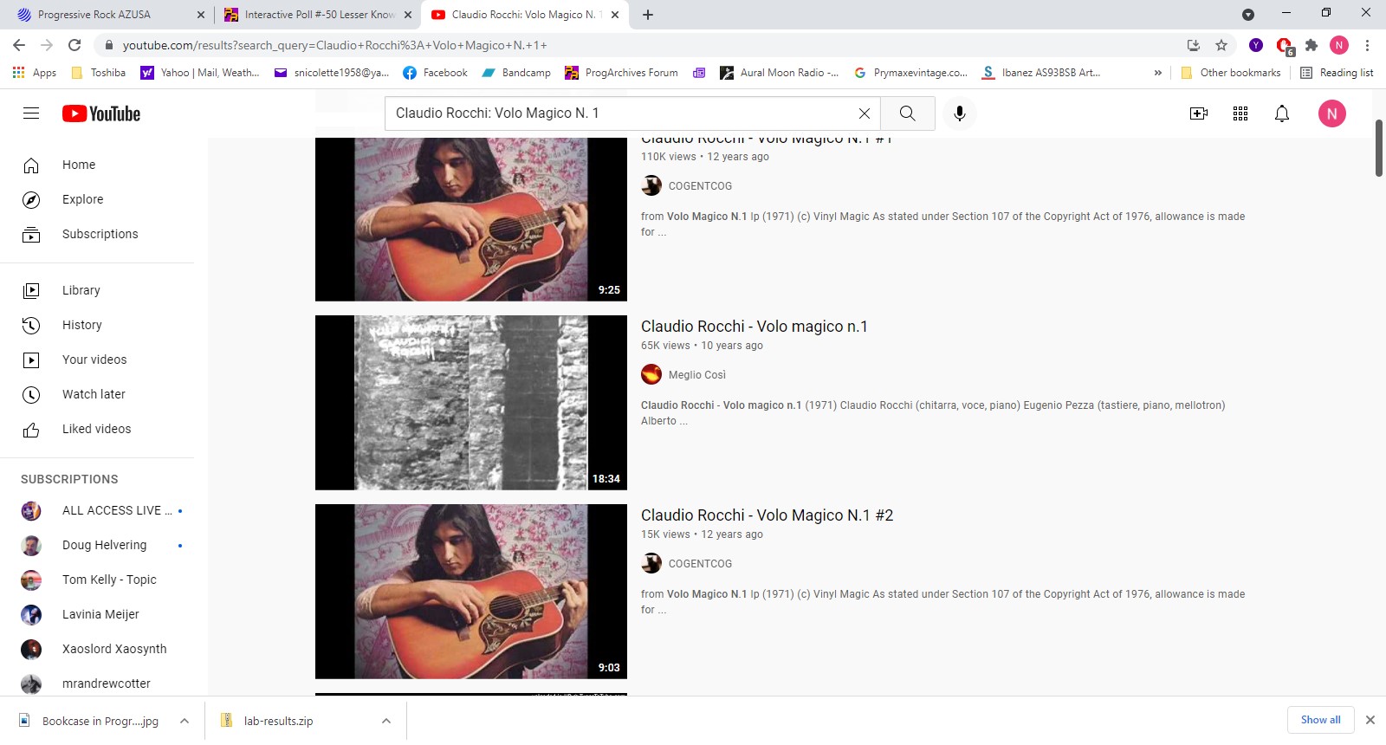Open Your videos in the sidebar
This screenshot has width=1386, height=745.
(x=97, y=360)
